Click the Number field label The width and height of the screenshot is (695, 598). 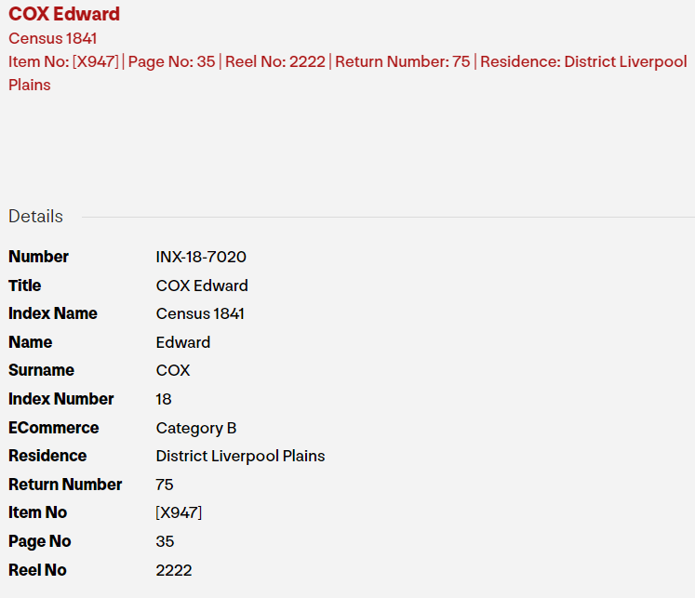pyautogui.click(x=39, y=257)
